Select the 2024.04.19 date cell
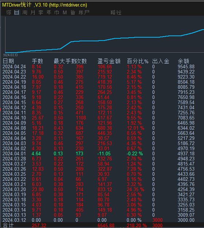The height and width of the screenshot is (228, 204). click(x=14, y=82)
